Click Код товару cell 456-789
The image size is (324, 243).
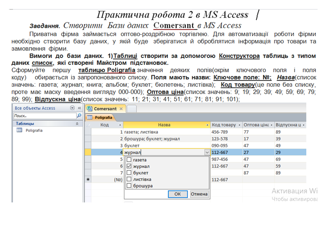click(226, 132)
